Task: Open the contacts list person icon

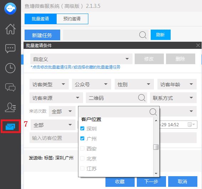Action: click(x=10, y=107)
